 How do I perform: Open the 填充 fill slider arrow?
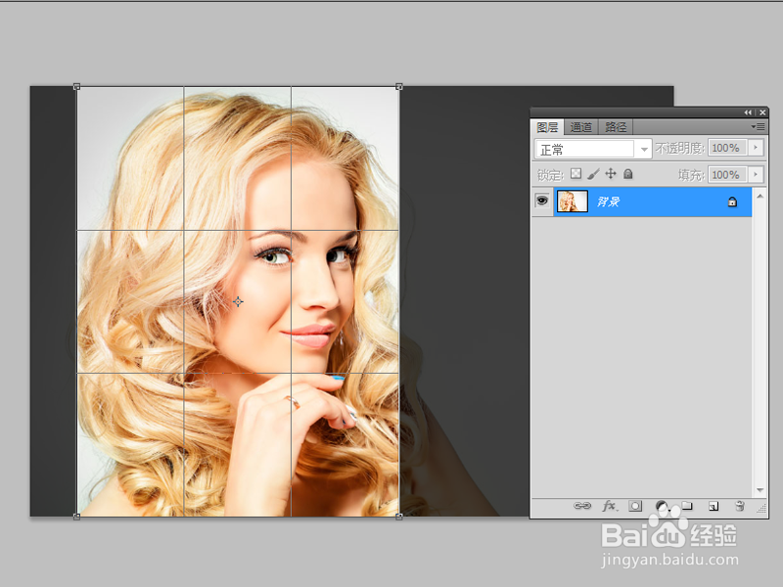pyautogui.click(x=756, y=174)
